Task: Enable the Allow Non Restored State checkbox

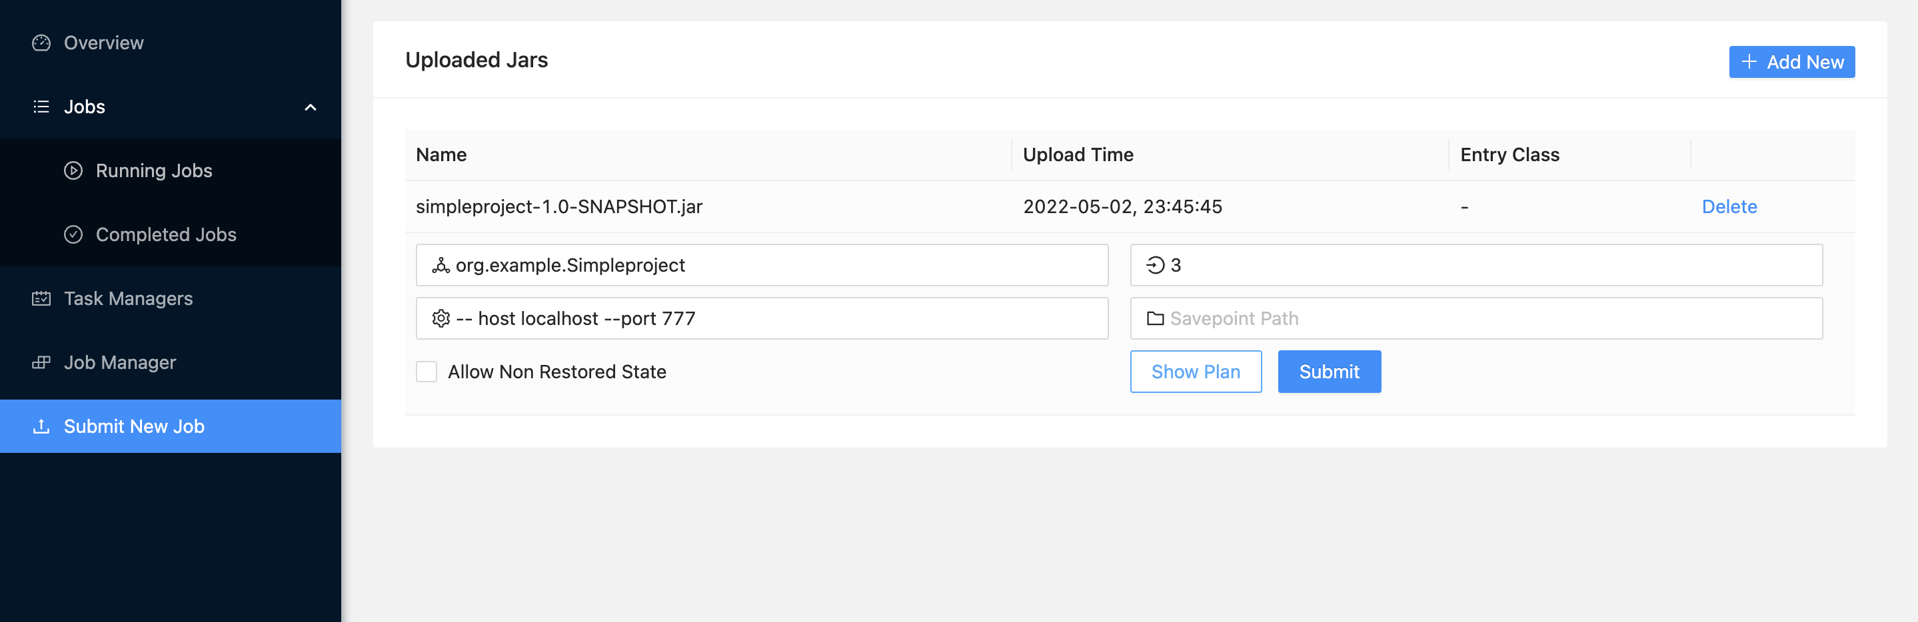Action: (x=427, y=372)
